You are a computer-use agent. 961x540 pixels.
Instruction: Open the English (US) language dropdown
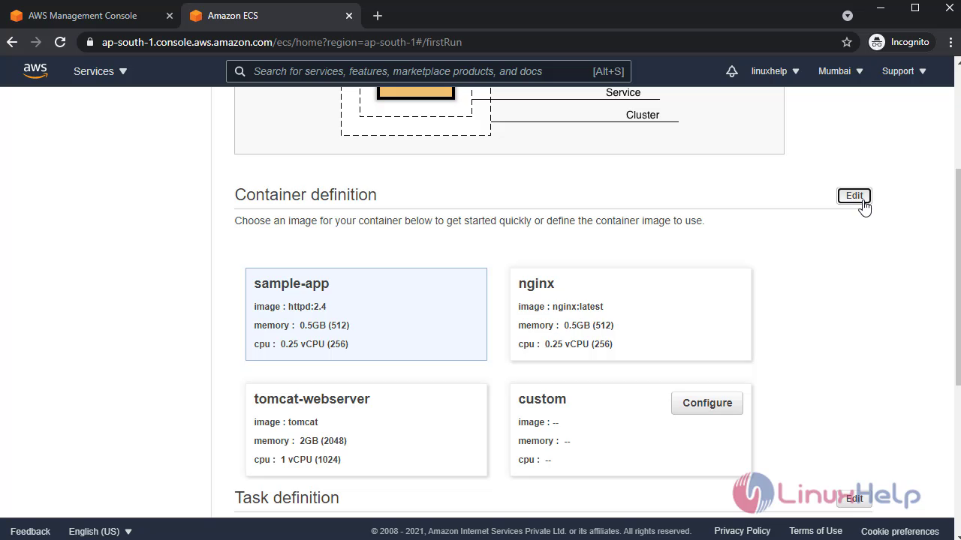pos(101,531)
